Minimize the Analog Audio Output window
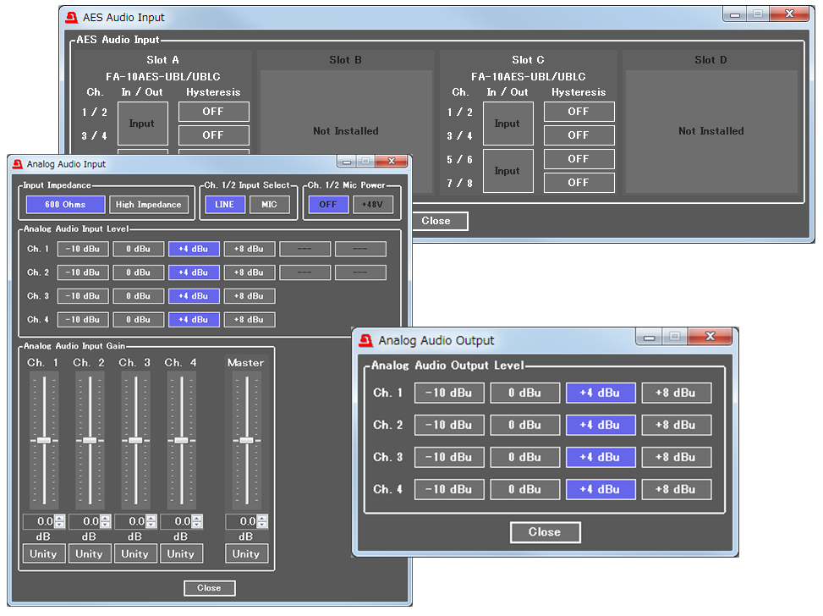 650,338
